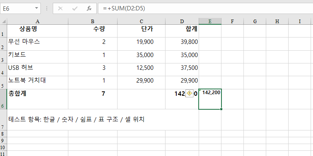
Task: Select column F header
Action: pos(232,21)
